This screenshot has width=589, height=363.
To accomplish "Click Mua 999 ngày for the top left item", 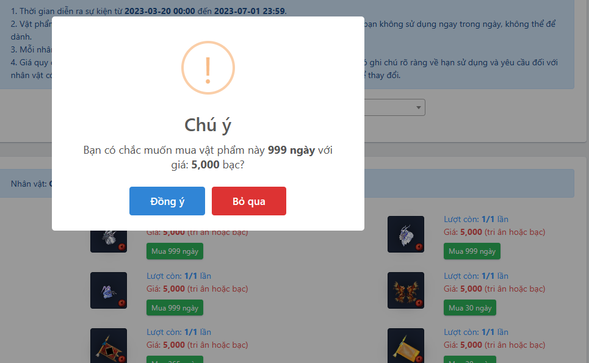I will point(175,251).
